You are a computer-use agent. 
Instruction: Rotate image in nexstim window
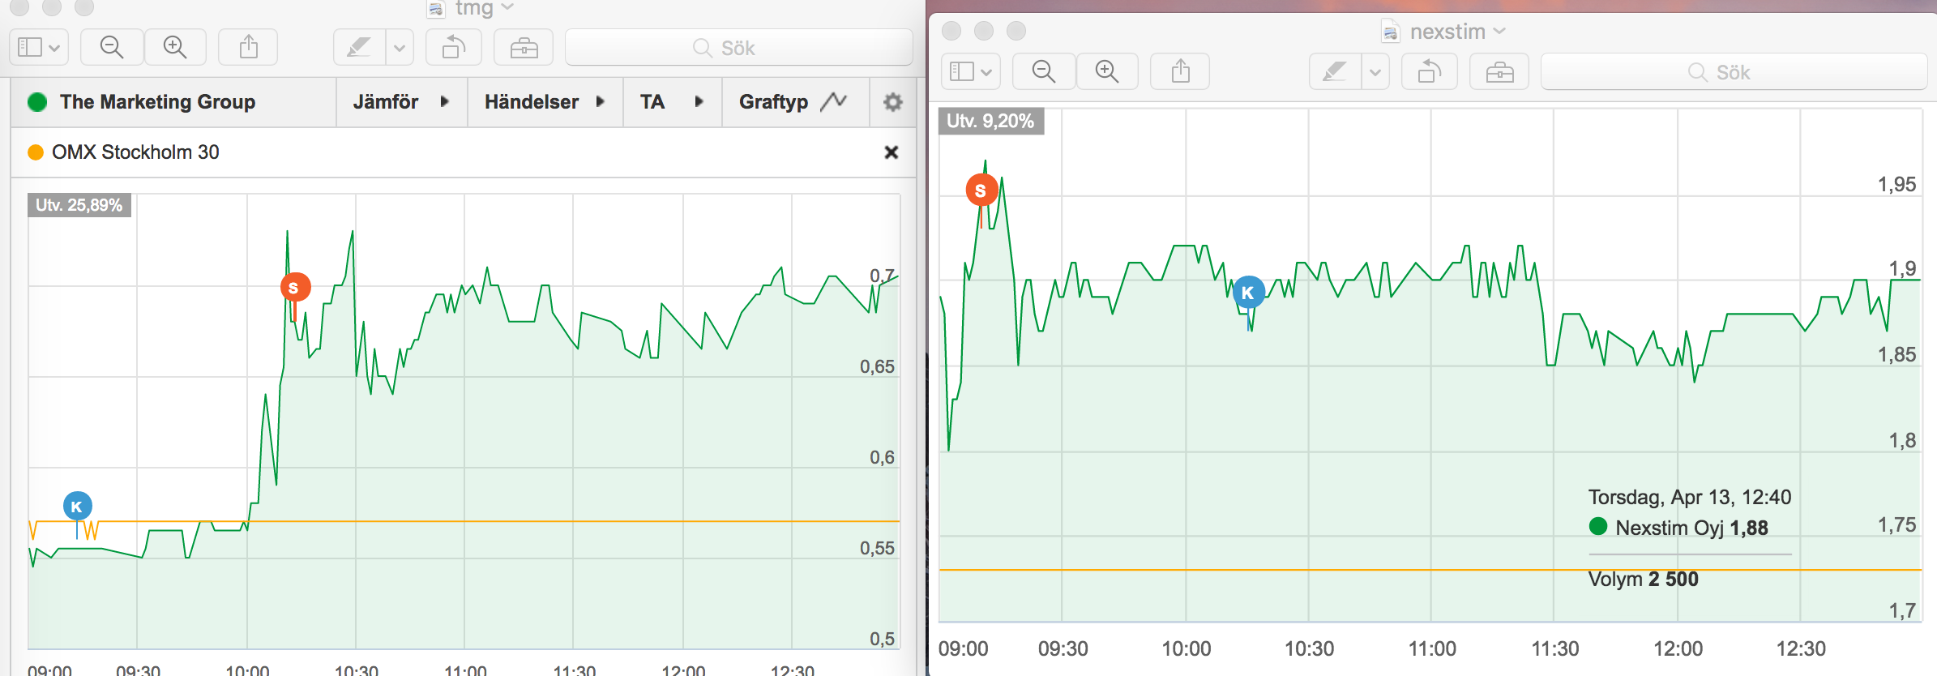(x=1430, y=71)
